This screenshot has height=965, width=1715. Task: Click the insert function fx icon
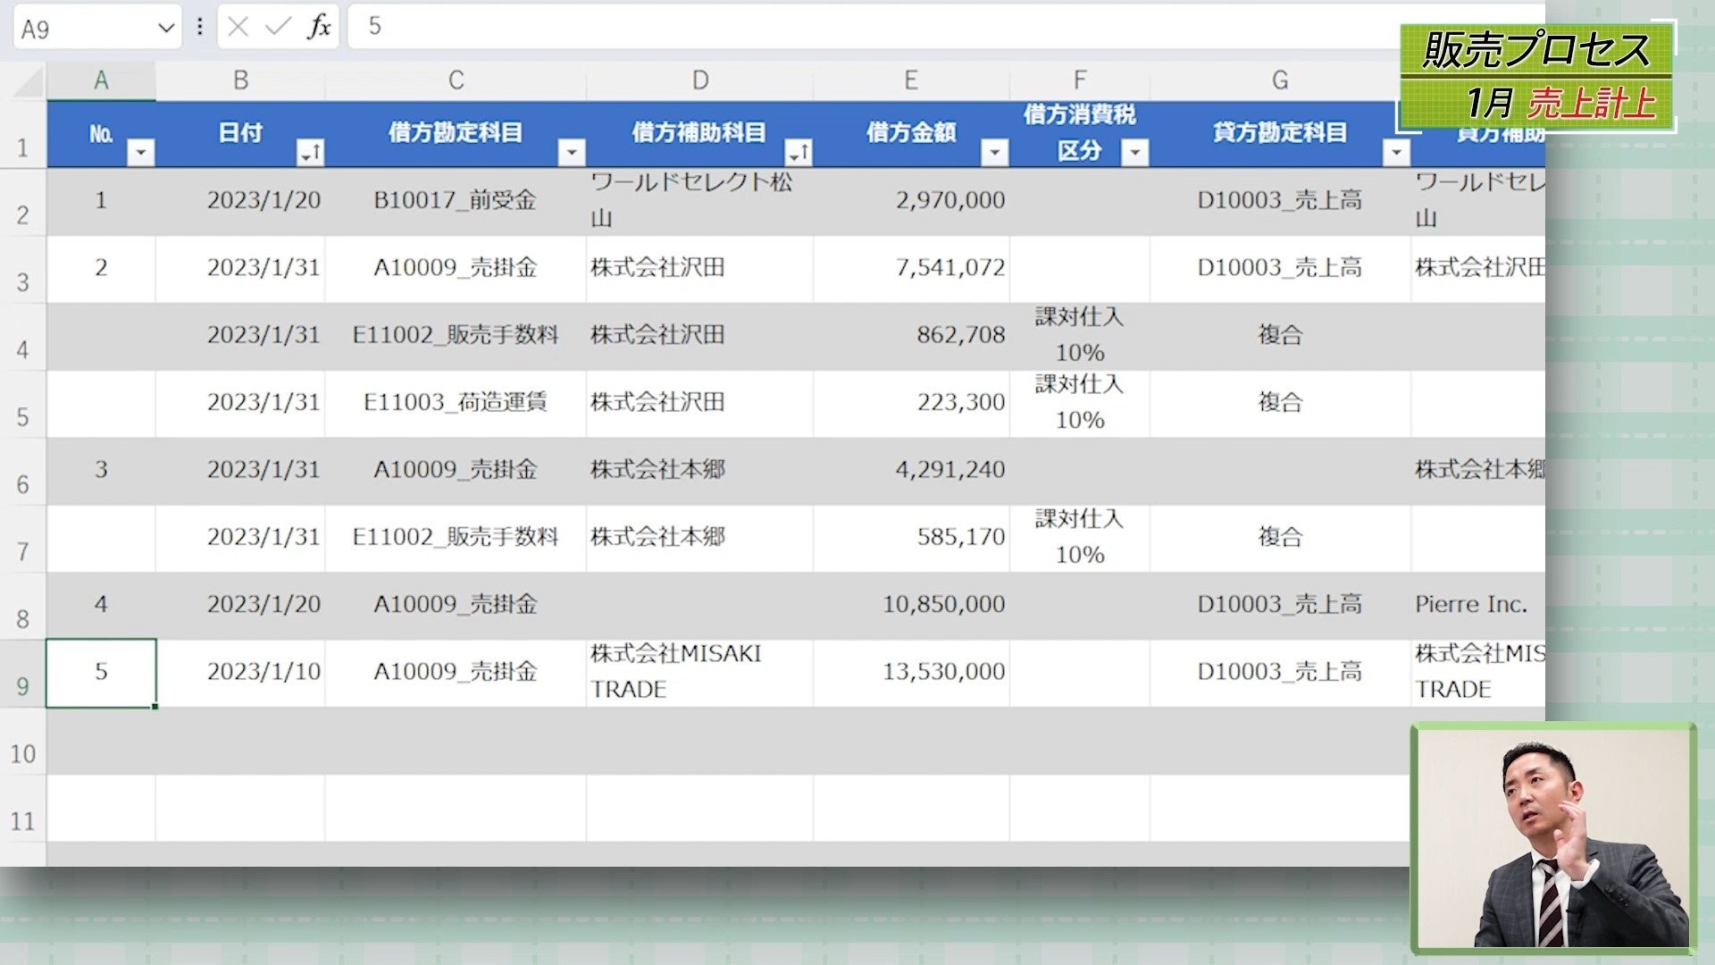coord(319,27)
